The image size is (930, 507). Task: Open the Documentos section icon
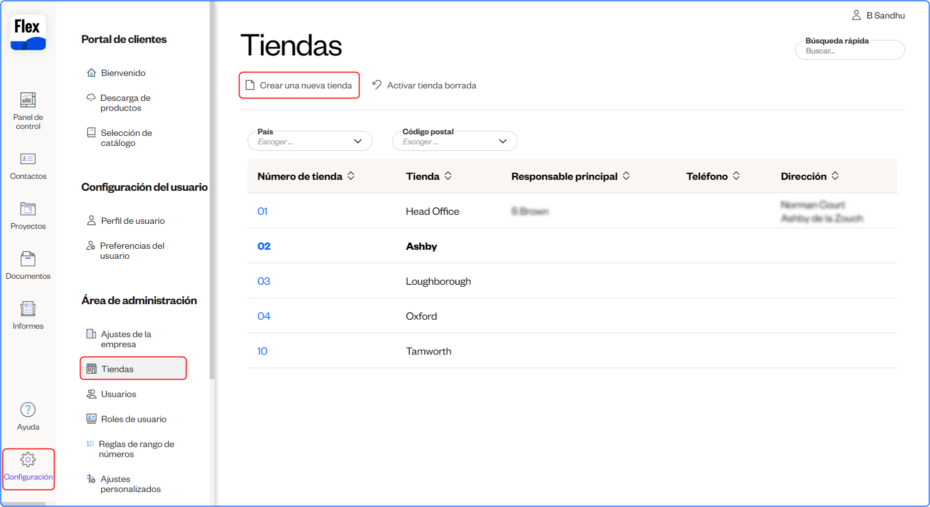click(x=28, y=259)
